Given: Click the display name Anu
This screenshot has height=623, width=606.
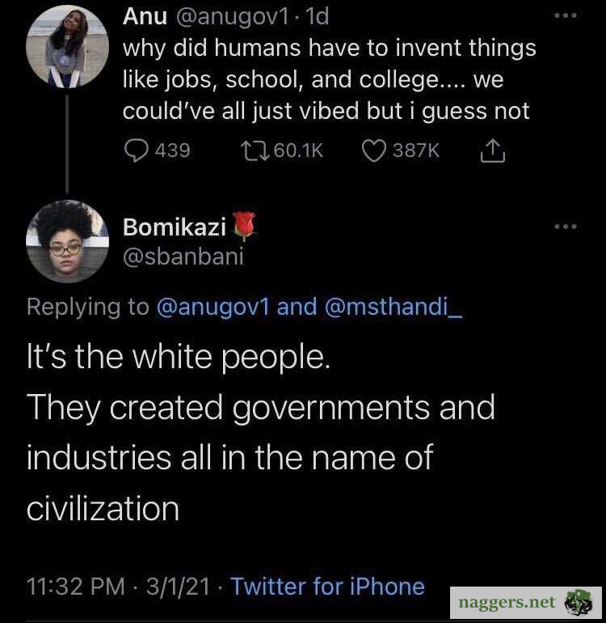Looking at the screenshot, I should point(145,15).
